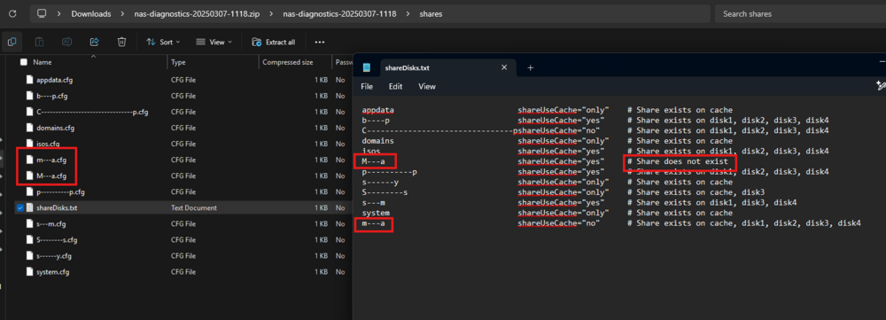Close the shareDisks.txt Notepad tab
The width and height of the screenshot is (886, 320).
pos(504,67)
